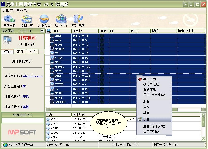Click the 控制上网 toolbar icon
The height and width of the screenshot is (149, 208).
coord(27,21)
